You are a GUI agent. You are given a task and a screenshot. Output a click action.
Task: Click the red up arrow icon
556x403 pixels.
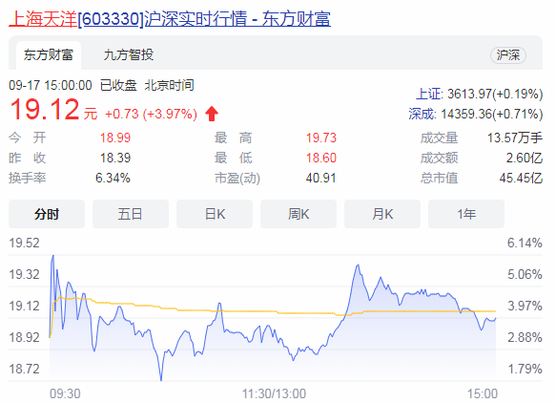pyautogui.click(x=212, y=114)
